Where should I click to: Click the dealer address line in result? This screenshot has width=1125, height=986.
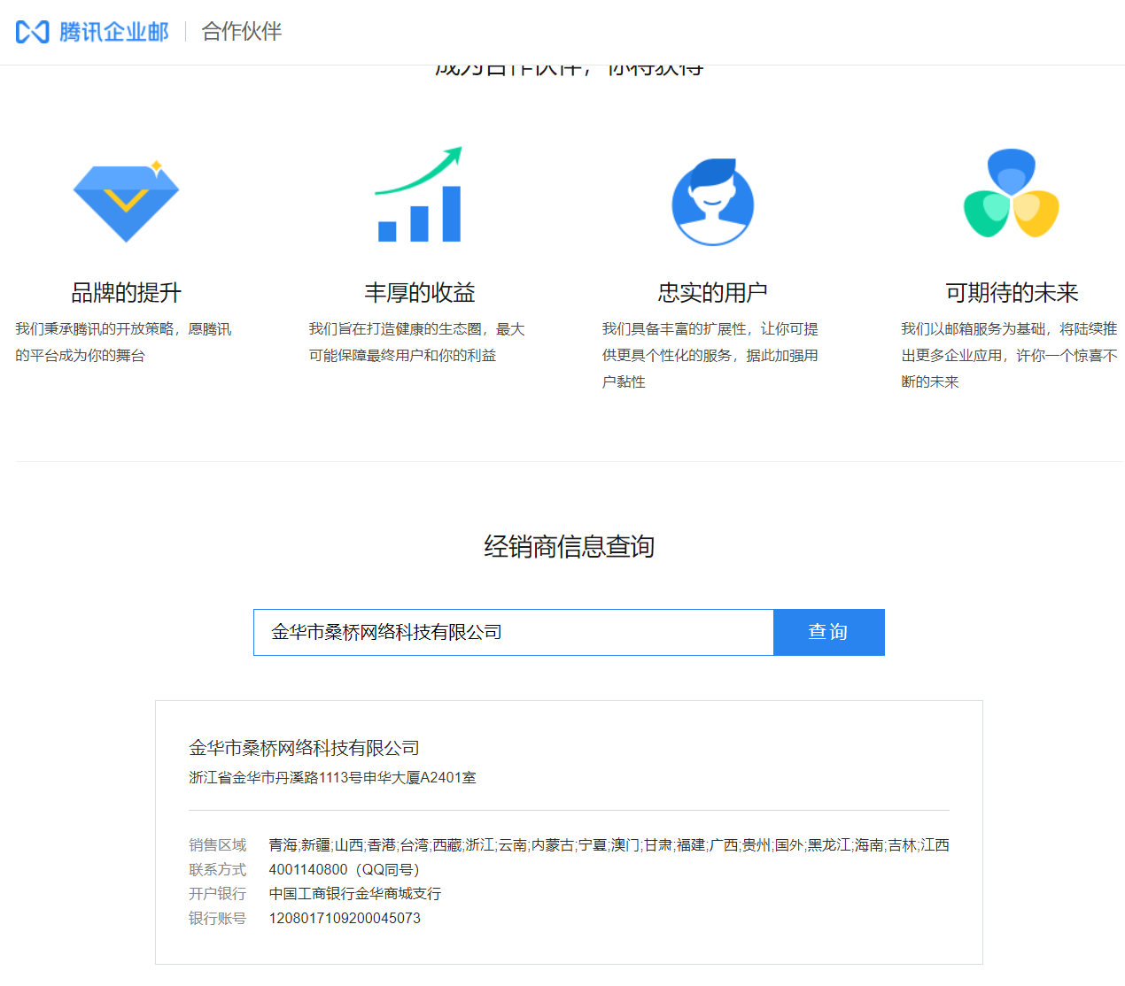click(332, 777)
